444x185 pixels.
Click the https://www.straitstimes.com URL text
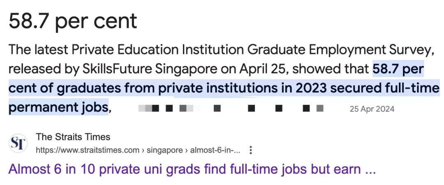pos(88,150)
